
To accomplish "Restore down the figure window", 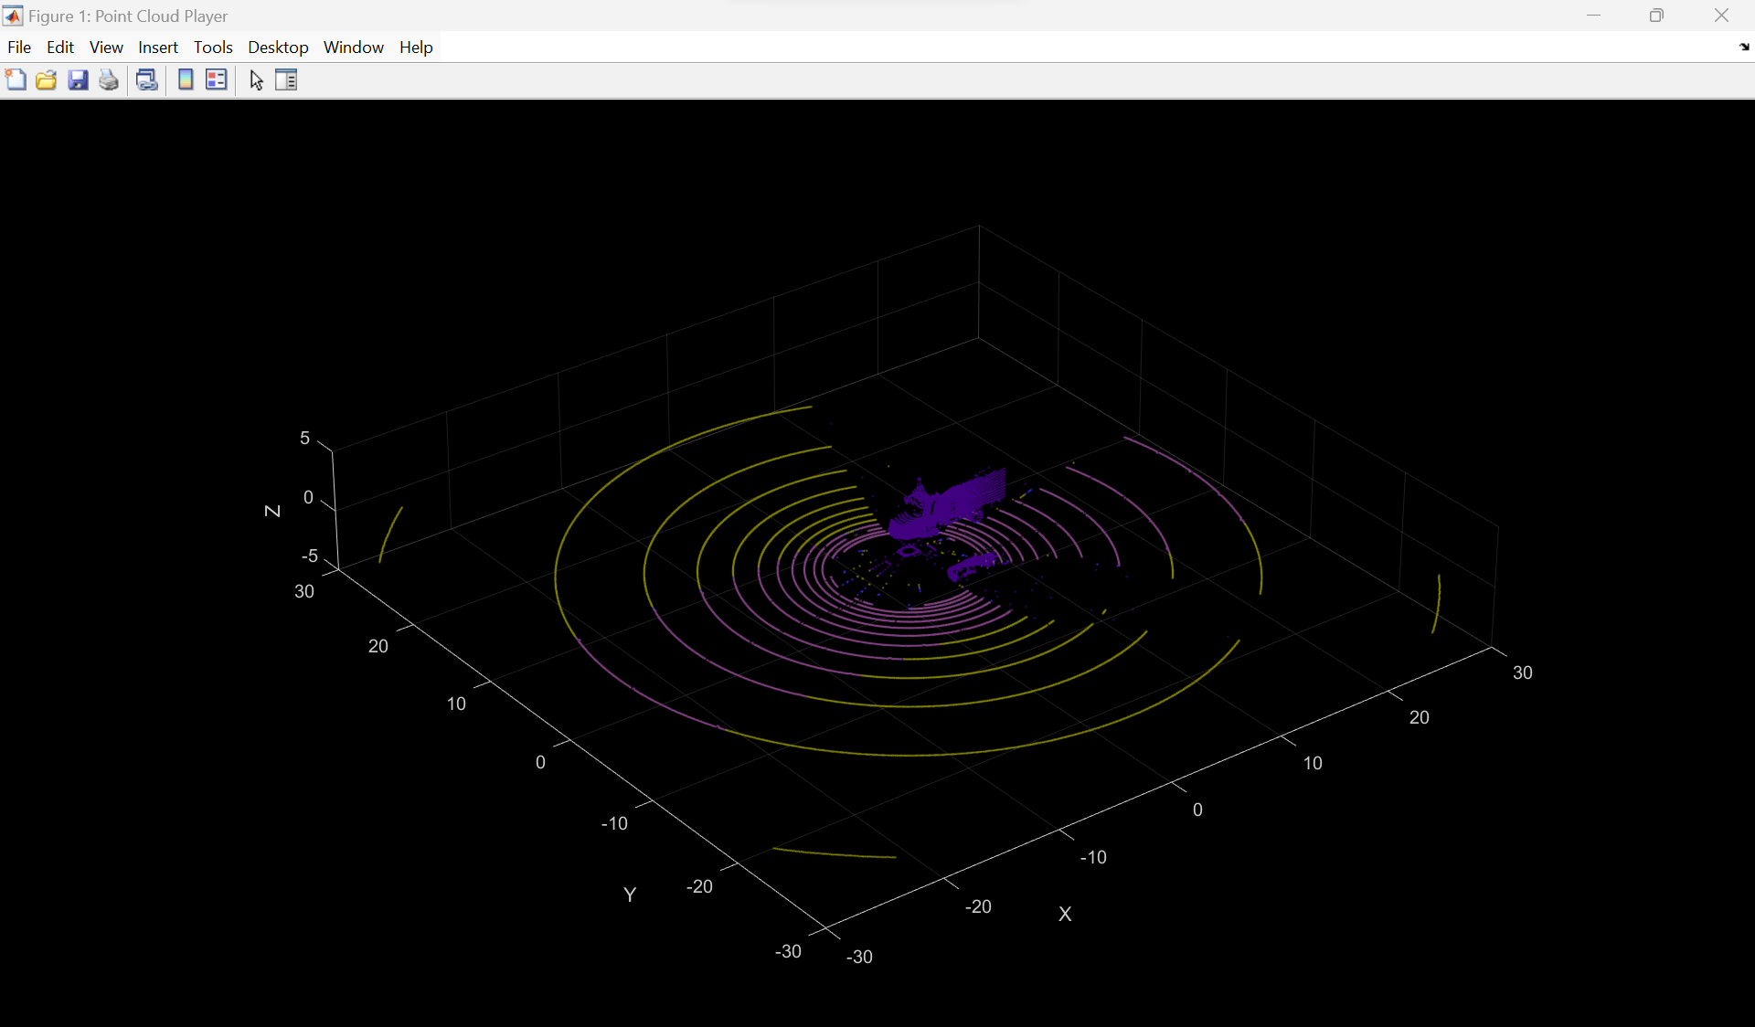I will click(x=1656, y=16).
